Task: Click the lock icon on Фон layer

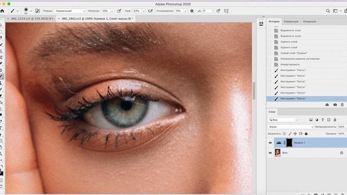Action: coord(342,153)
